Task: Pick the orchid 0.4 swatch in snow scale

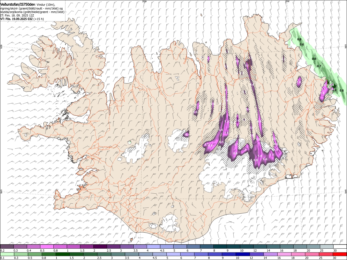Action: [33, 246]
